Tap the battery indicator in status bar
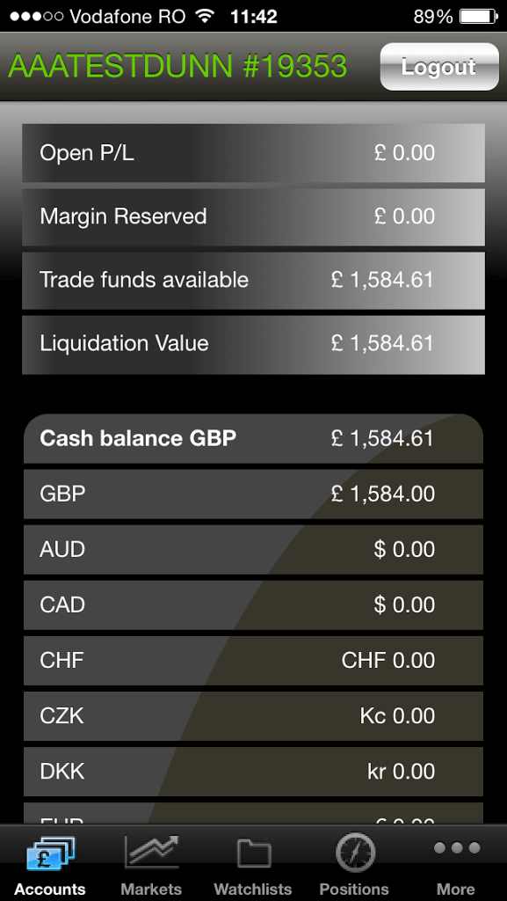507x901 pixels. (478, 17)
